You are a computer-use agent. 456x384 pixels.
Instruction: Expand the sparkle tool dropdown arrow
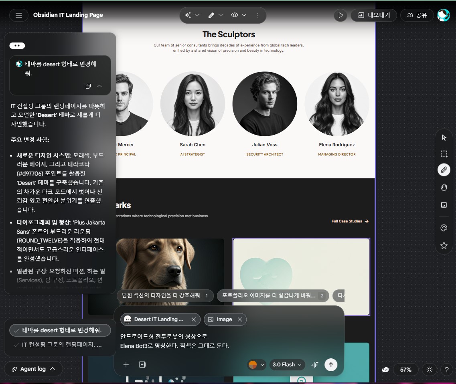coord(197,15)
